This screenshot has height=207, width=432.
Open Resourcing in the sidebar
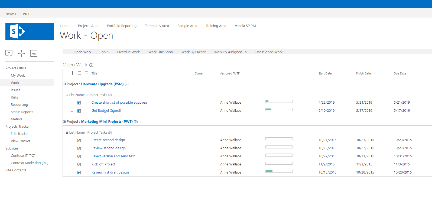pyautogui.click(x=19, y=105)
